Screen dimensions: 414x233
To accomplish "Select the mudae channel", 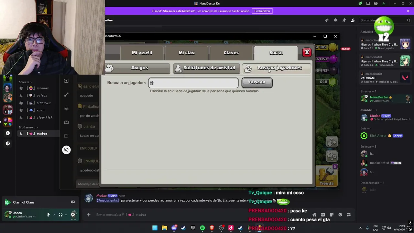I will 39,134.
